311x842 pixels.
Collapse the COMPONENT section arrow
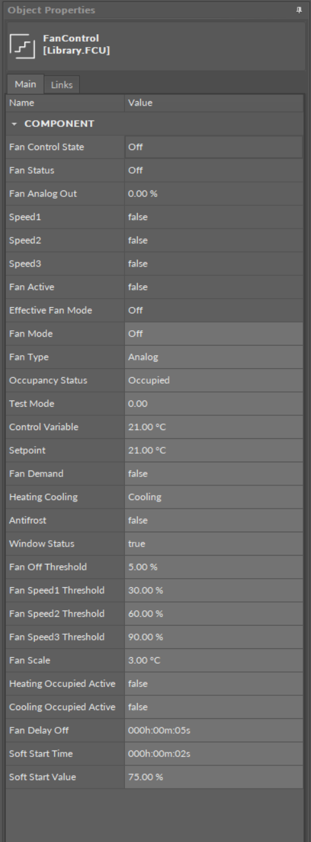[x=14, y=124]
